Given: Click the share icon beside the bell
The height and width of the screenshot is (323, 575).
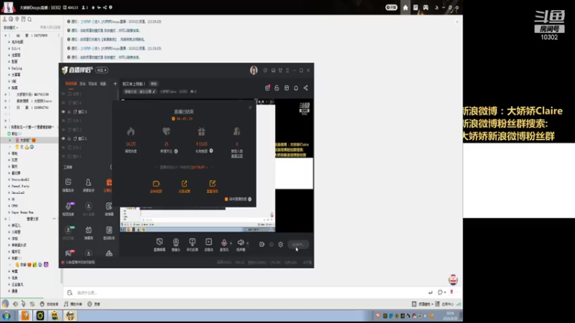Looking at the screenshot, I should tap(305, 88).
